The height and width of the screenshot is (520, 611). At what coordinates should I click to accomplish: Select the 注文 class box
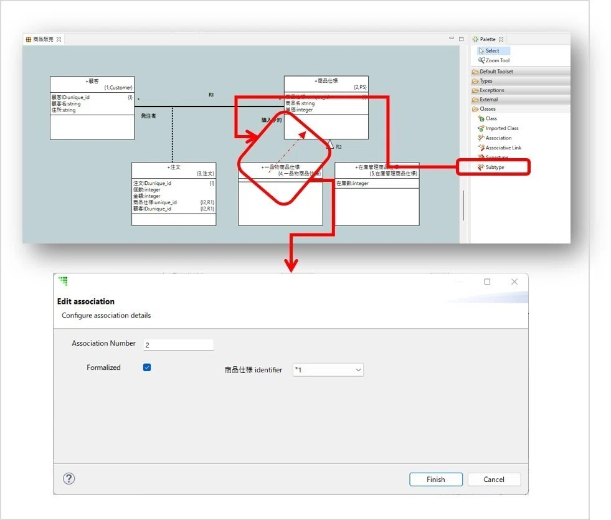(174, 194)
